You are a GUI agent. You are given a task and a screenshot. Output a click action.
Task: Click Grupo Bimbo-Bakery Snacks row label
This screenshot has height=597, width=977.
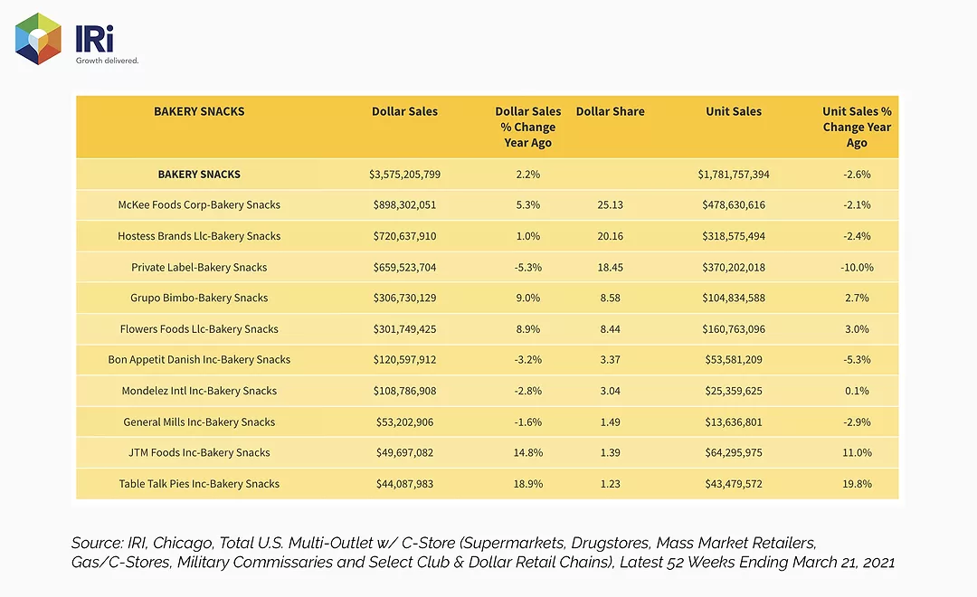(199, 298)
